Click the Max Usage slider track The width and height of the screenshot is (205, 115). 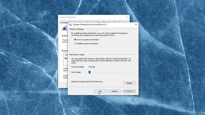click(x=111, y=72)
